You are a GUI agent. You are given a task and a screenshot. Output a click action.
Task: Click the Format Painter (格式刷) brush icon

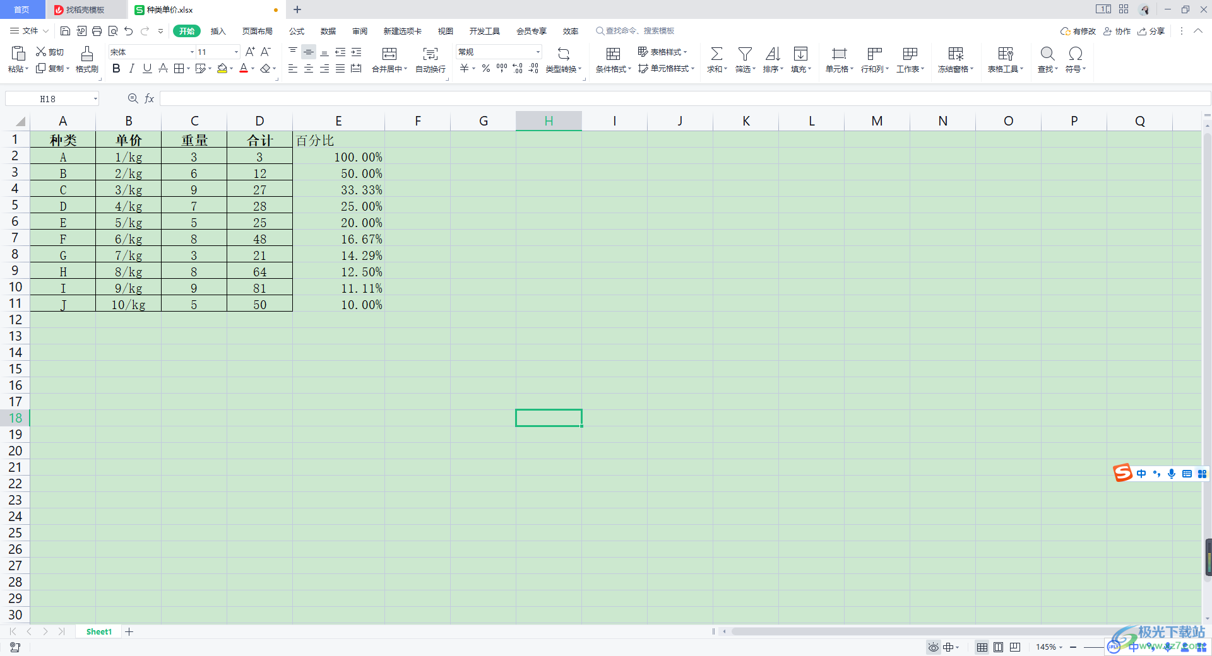click(x=87, y=53)
